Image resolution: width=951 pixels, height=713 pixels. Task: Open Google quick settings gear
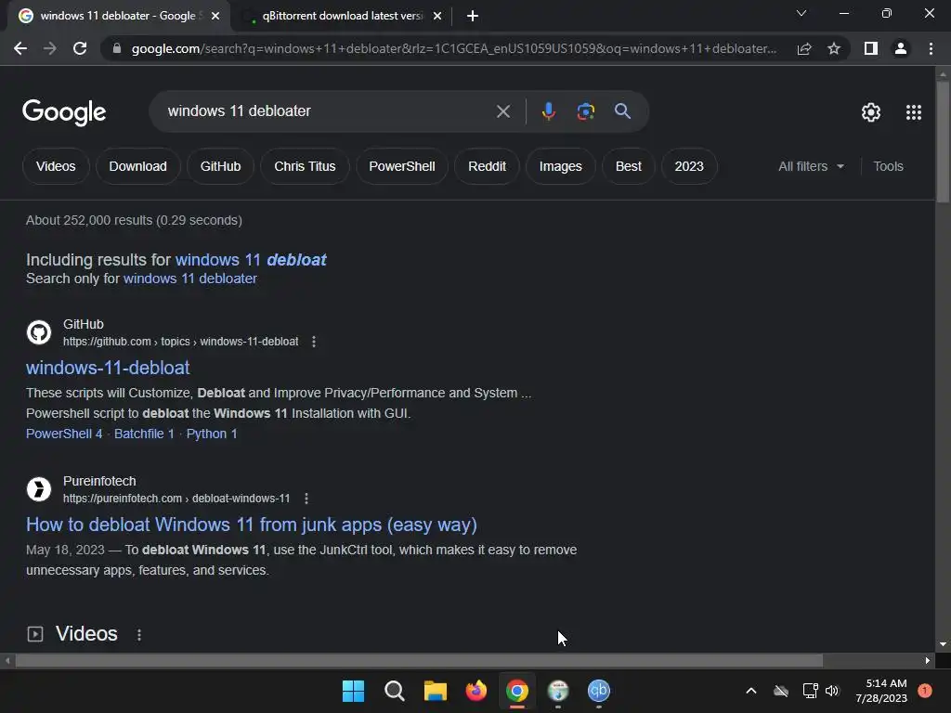(871, 112)
